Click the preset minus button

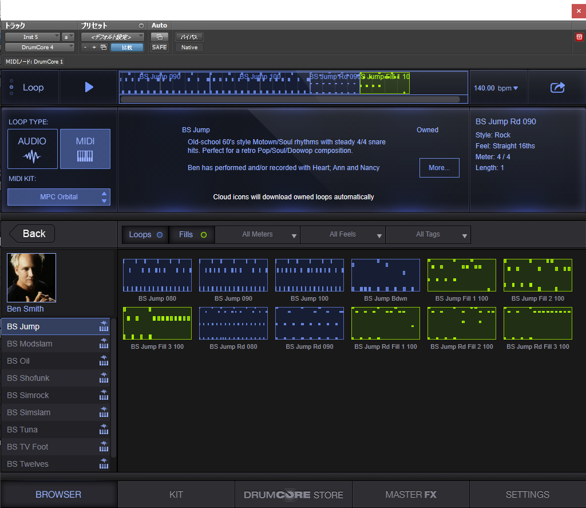pyautogui.click(x=85, y=48)
